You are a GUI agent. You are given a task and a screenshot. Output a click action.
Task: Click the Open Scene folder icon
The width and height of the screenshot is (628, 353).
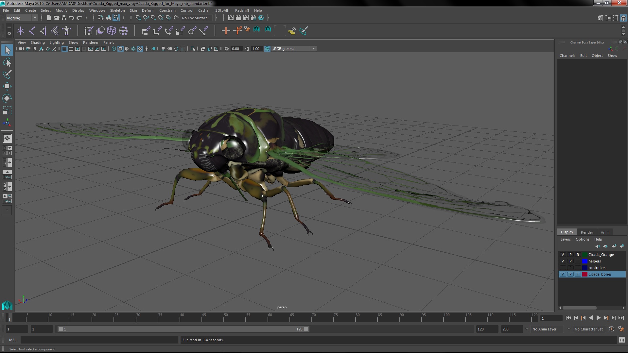(56, 18)
